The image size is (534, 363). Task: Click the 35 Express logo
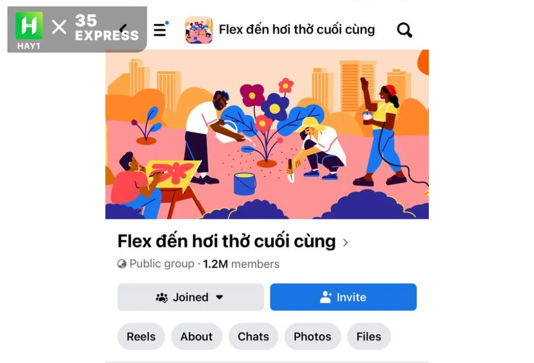pos(107,28)
